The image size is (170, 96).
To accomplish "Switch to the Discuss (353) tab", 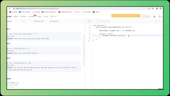I will coord(39,21).
